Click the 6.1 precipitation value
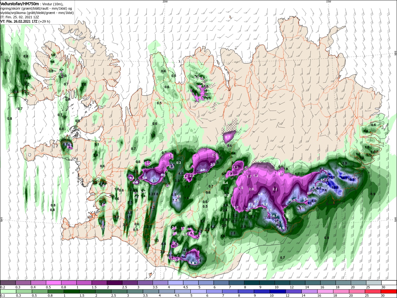The image size is (397, 298). coord(322,169)
